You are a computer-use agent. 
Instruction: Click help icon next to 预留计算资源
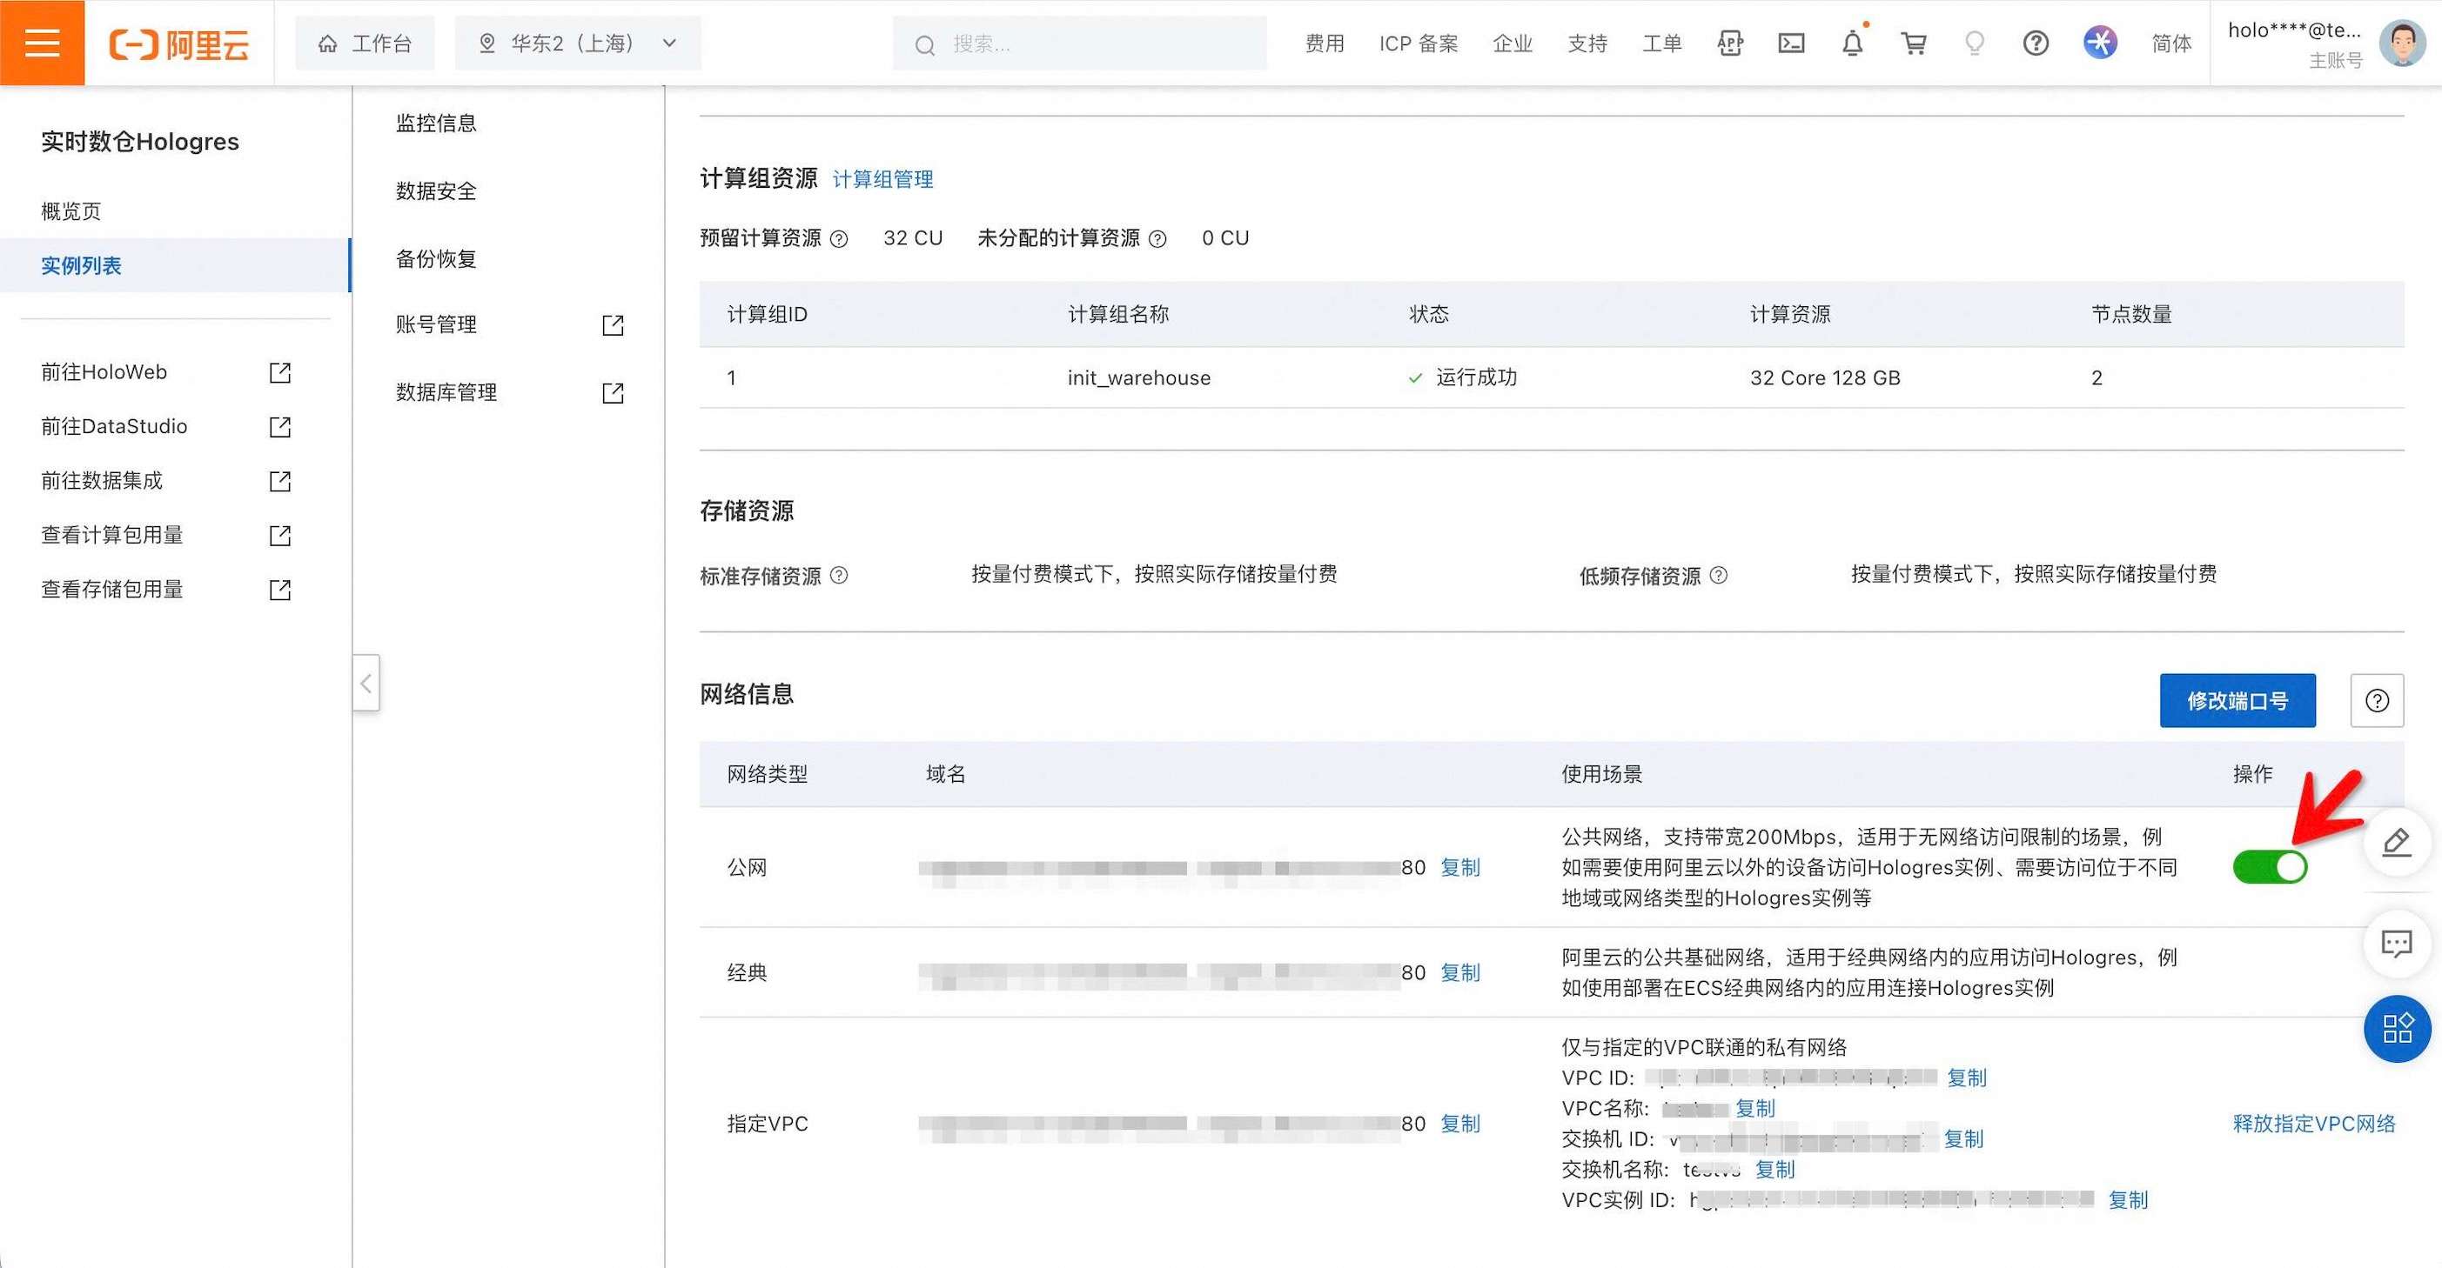click(x=839, y=239)
